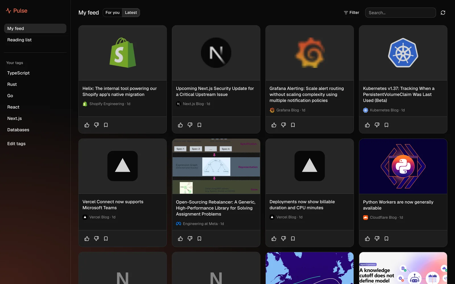Bookmark the Helix Shopify article

[x=106, y=125]
